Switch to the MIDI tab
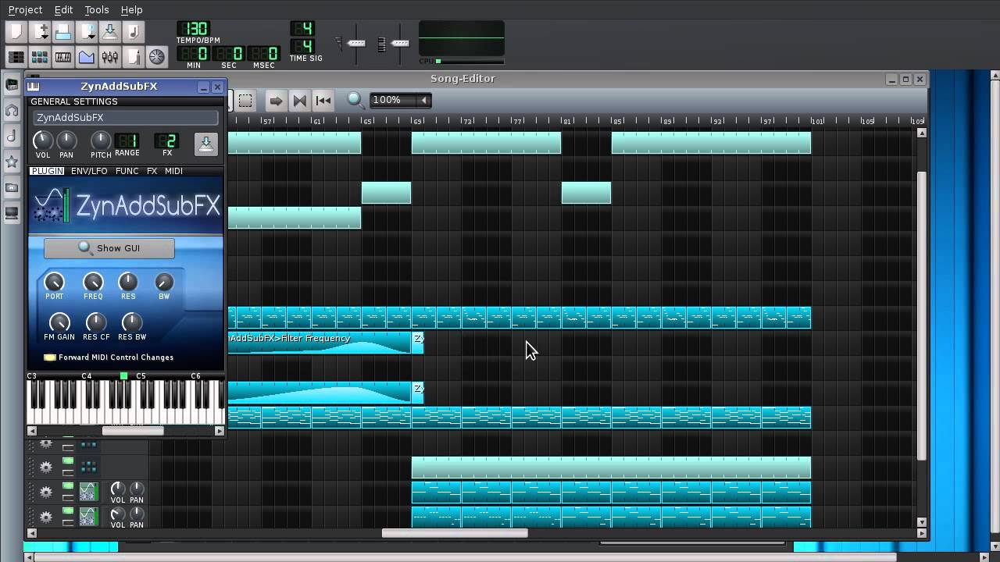The height and width of the screenshot is (562, 1000). point(173,171)
